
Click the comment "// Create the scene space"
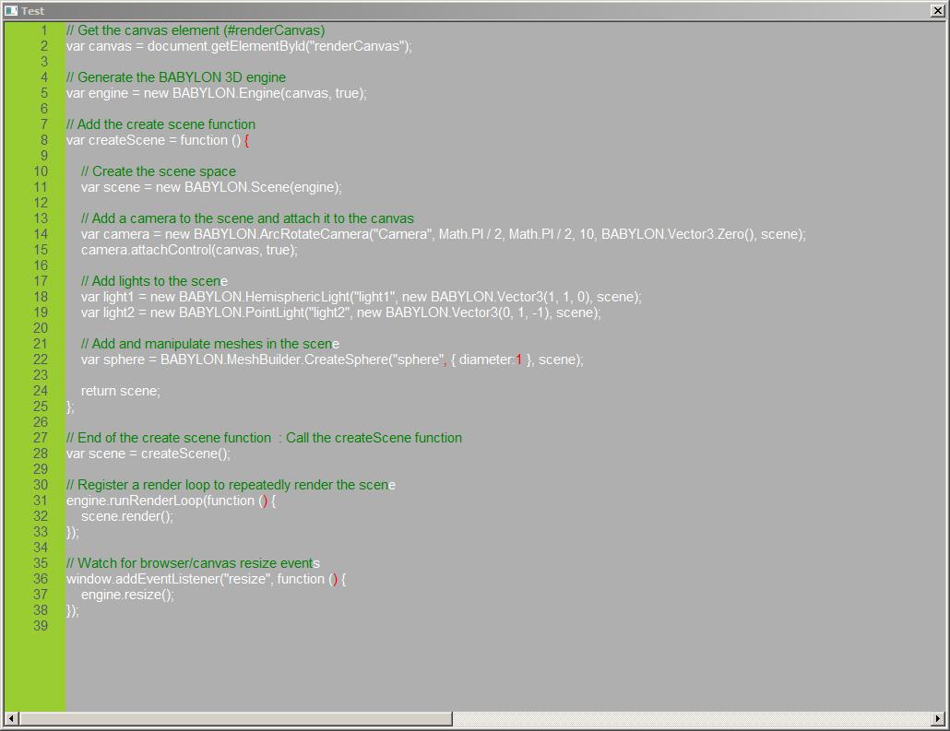(x=158, y=171)
